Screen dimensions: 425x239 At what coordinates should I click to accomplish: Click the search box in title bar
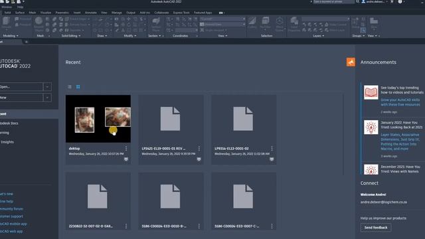tap(333, 1)
